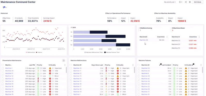Click the Preventative Maintenance table scrollbar
The image size is (206, 96).
[x=66, y=70]
